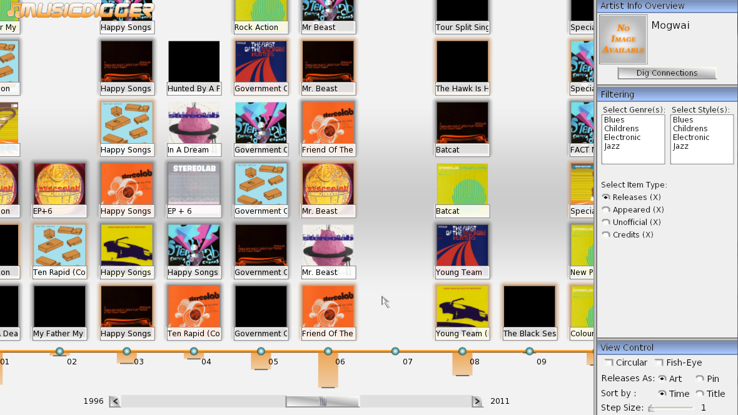Enable the Fish-Eye checkbox
Image resolution: width=738 pixels, height=415 pixels.
point(658,362)
